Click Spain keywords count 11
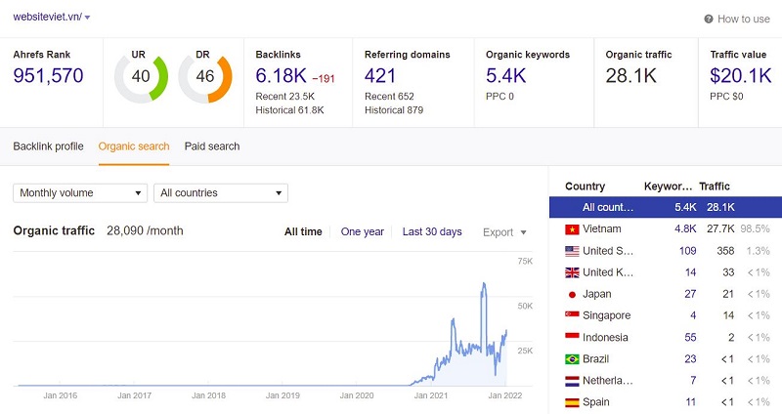 tap(691, 402)
